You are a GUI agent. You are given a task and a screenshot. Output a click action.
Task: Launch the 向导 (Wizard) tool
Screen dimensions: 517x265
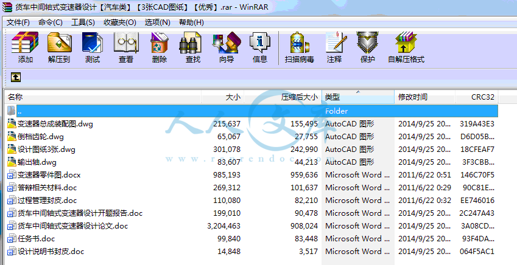[227, 43]
